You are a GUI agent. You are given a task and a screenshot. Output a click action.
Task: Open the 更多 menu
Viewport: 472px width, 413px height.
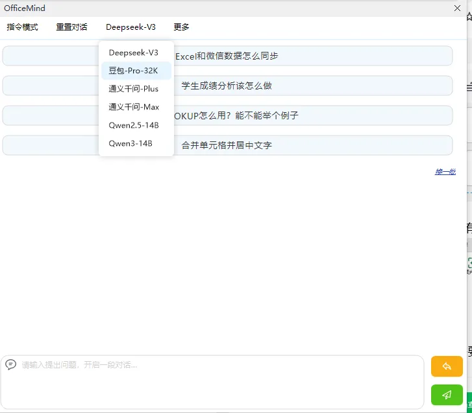point(181,27)
